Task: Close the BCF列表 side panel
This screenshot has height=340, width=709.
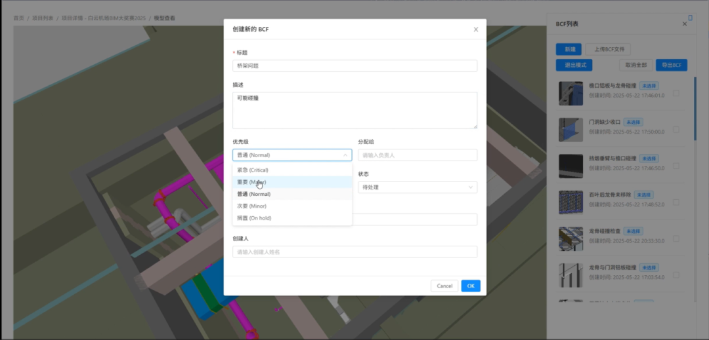Action: click(x=684, y=24)
